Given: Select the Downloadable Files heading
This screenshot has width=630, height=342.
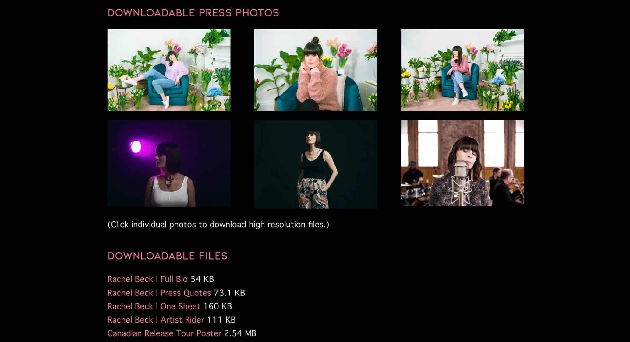Looking at the screenshot, I should point(168,256).
